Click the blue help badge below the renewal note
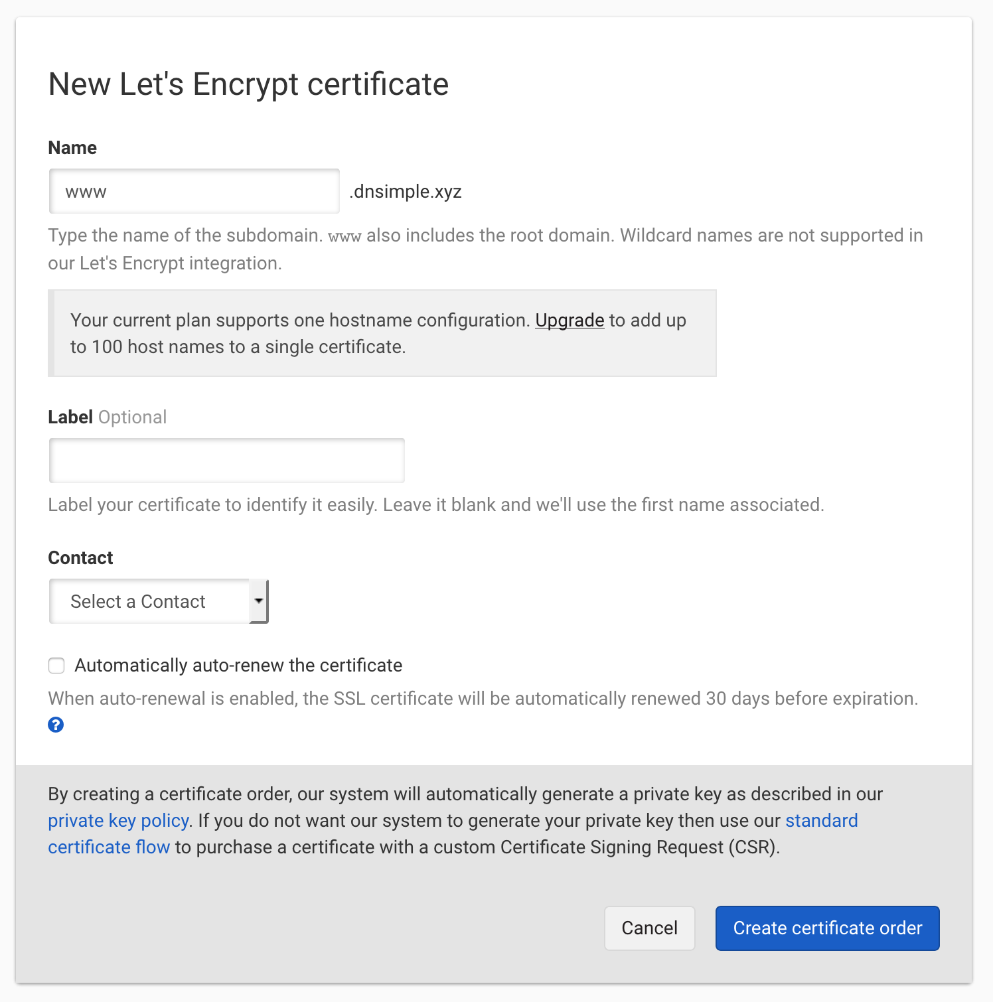This screenshot has width=993, height=1002. [56, 725]
